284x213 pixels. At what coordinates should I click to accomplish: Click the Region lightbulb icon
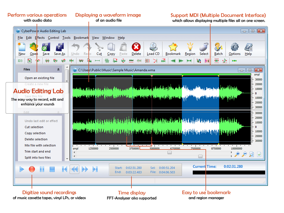tap(190, 47)
